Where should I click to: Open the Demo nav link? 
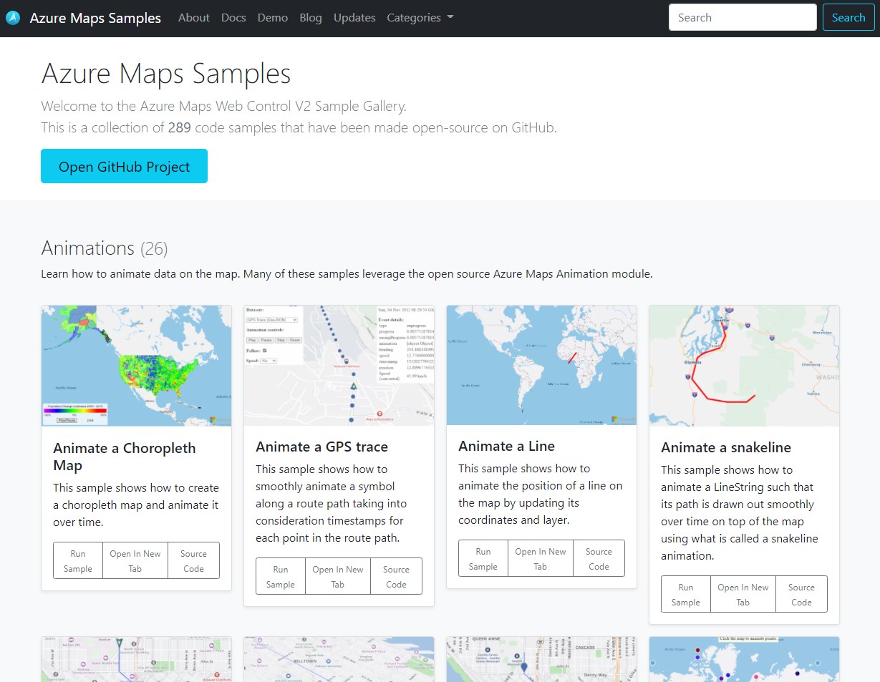click(x=273, y=18)
